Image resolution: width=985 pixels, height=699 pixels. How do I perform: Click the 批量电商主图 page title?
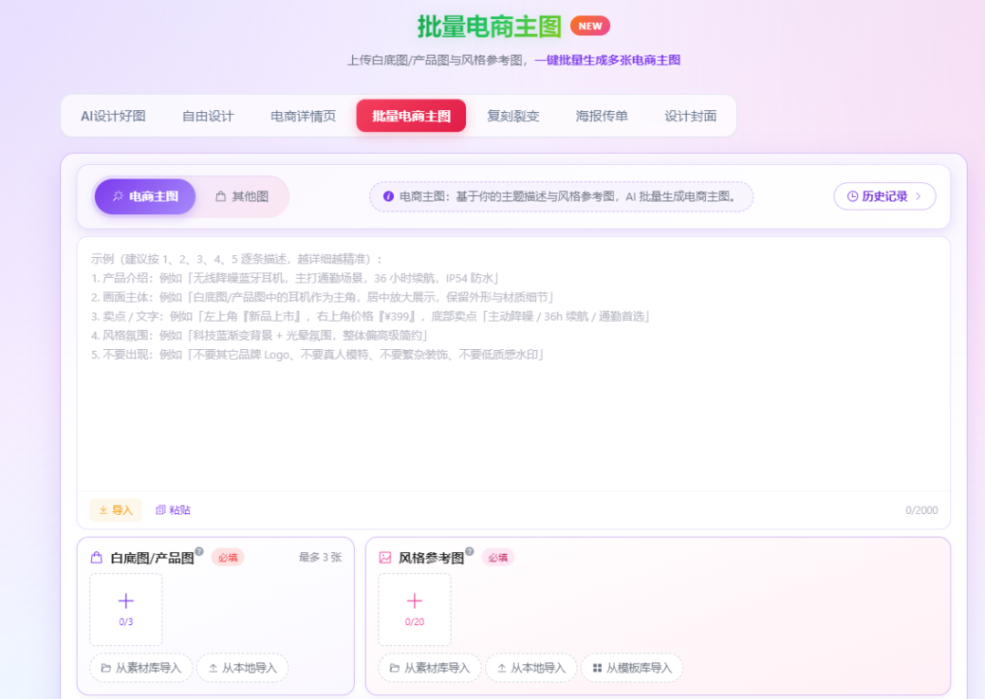[490, 26]
